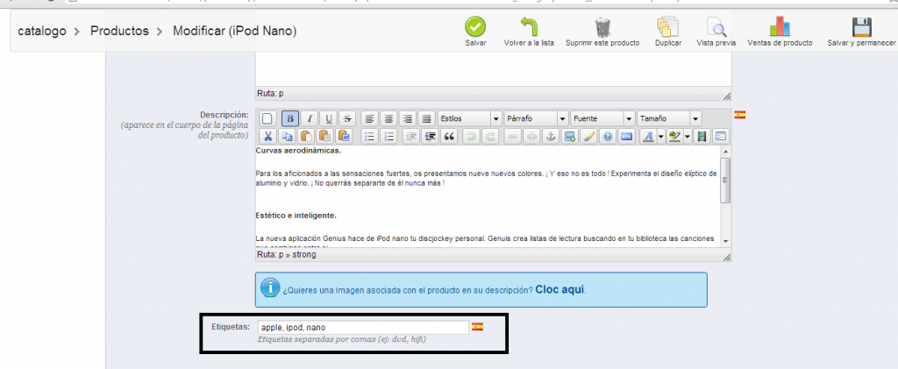The height and width of the screenshot is (369, 898).
Task: Click Volver a la lista arrow icon
Action: 528,27
